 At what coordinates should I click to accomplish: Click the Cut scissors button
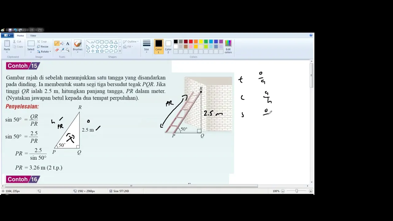(17, 41)
